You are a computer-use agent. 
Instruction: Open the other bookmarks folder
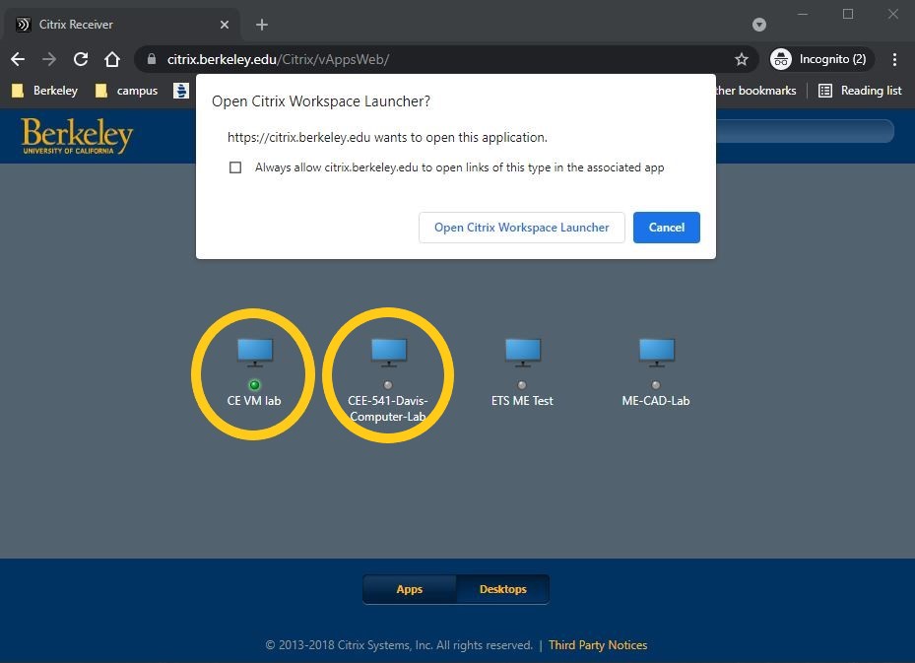pos(755,91)
